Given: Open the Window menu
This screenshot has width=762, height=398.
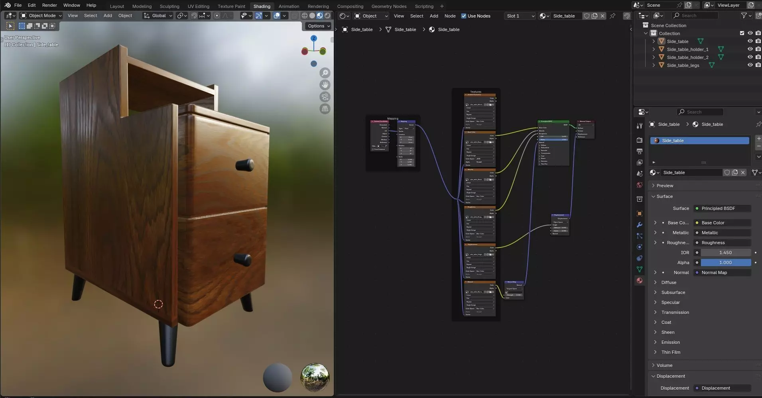Looking at the screenshot, I should click(72, 5).
